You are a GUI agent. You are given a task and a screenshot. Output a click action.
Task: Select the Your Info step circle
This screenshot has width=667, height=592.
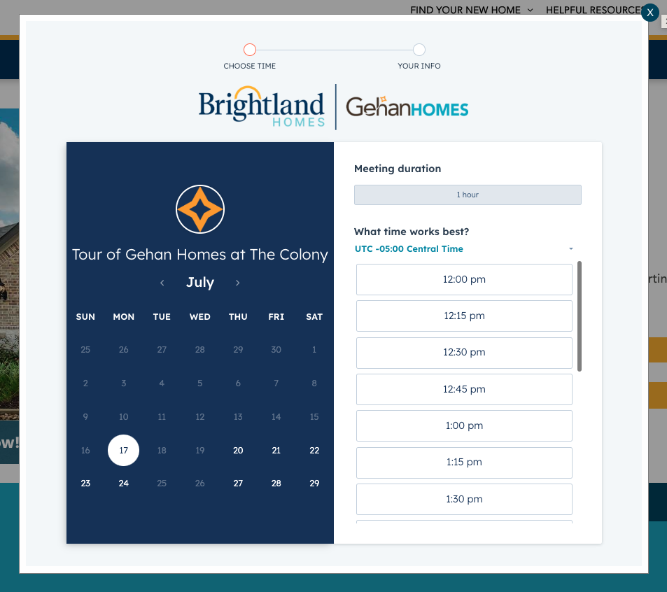[419, 50]
